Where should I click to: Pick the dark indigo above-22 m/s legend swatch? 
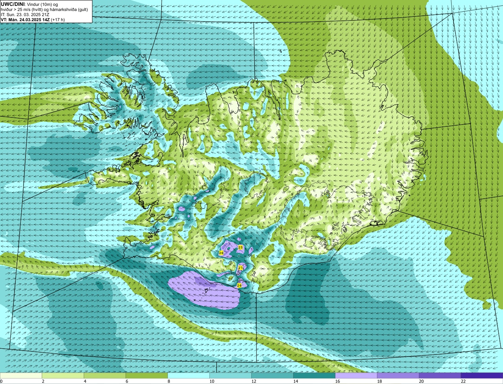coord(482,376)
